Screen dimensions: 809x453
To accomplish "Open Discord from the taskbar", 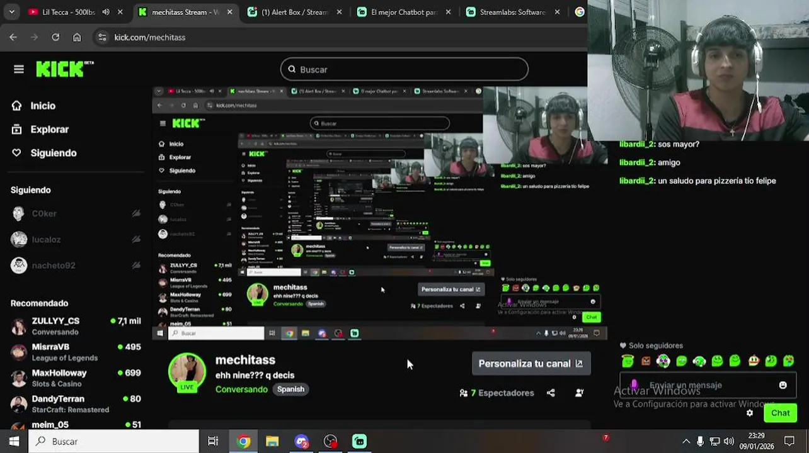I will [301, 441].
